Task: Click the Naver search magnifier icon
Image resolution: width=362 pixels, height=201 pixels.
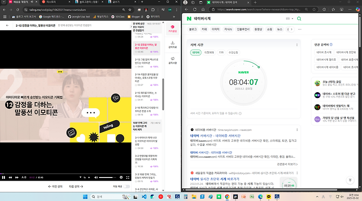Action: tap(299, 19)
